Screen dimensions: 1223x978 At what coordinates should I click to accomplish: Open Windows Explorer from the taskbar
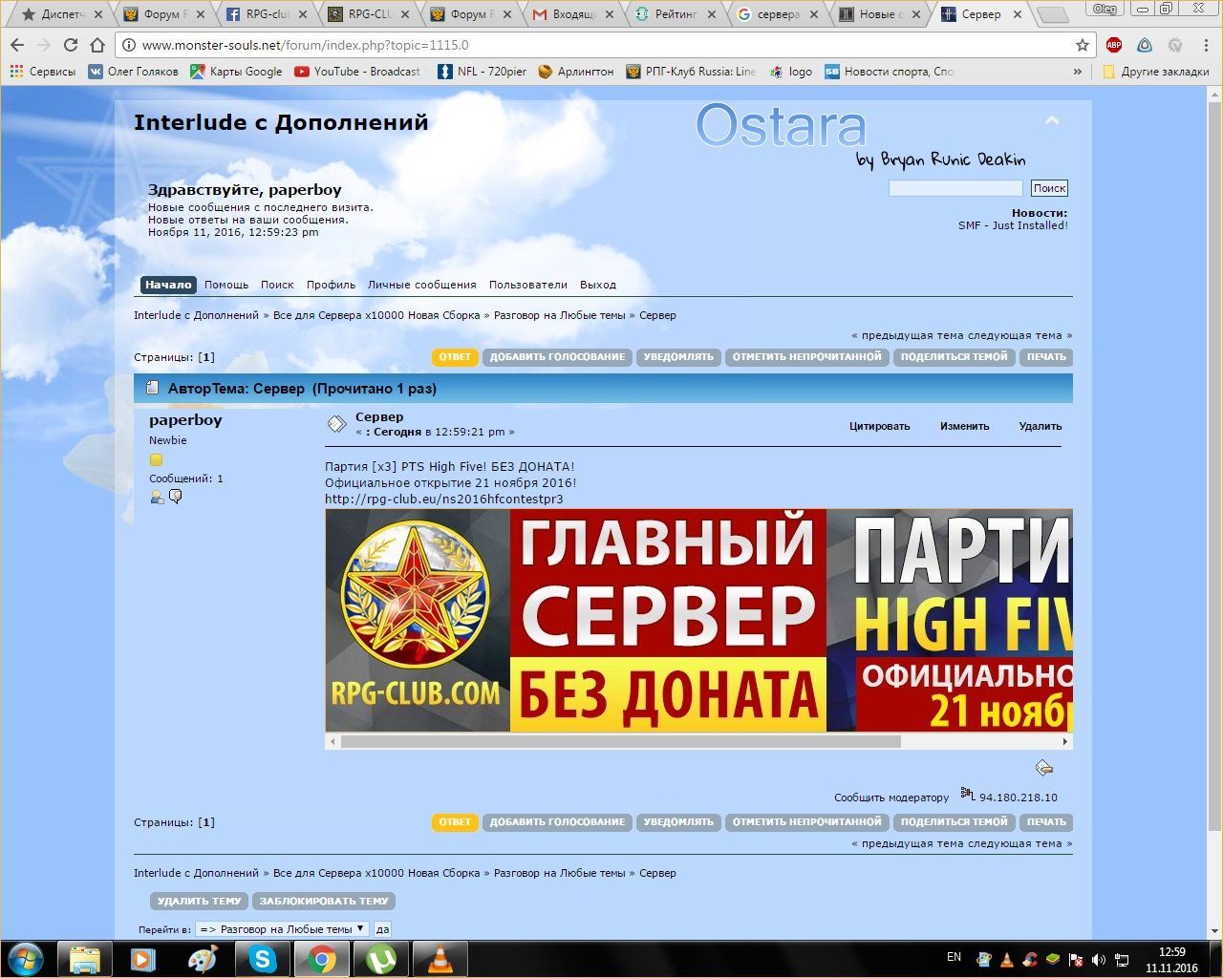click(x=85, y=958)
